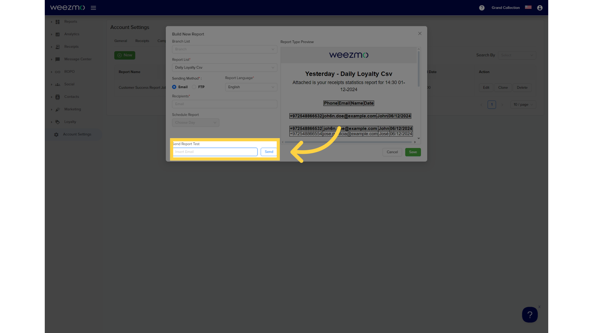Open the Analytics section icon
Screen dimensions: 593x333
(x=57, y=34)
